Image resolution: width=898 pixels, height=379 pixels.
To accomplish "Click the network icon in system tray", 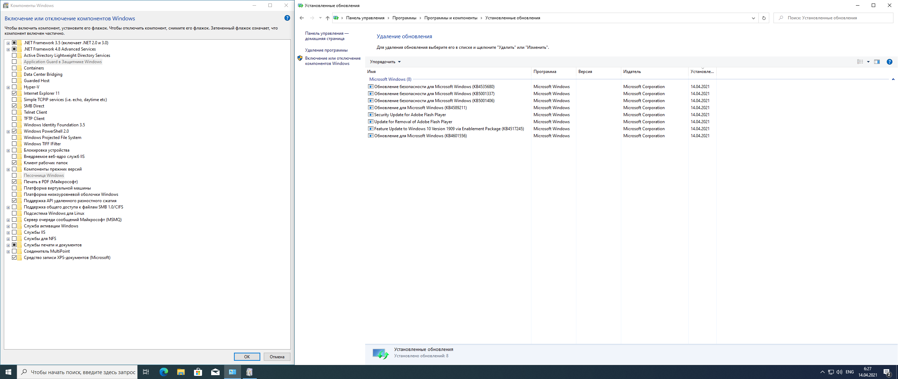I will point(831,372).
